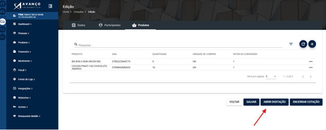Go to next page arrow

pyautogui.click(x=311, y=77)
